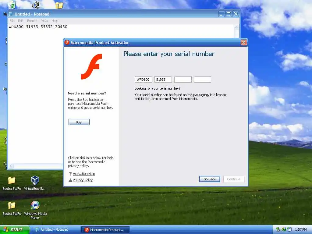Click the first system tray icon
Image resolution: width=312 pixels, height=234 pixels.
(x=278, y=229)
